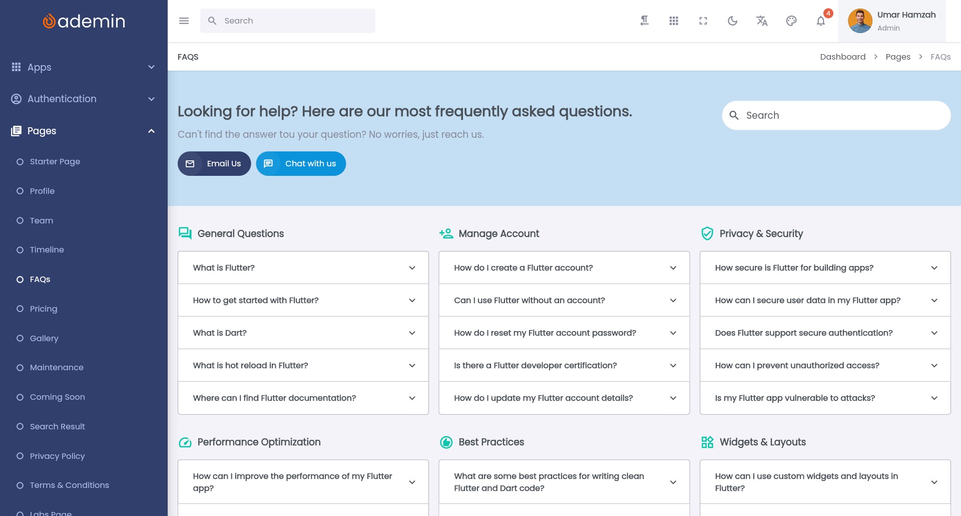Open the Pricing page in sidebar
961x516 pixels.
(44, 309)
